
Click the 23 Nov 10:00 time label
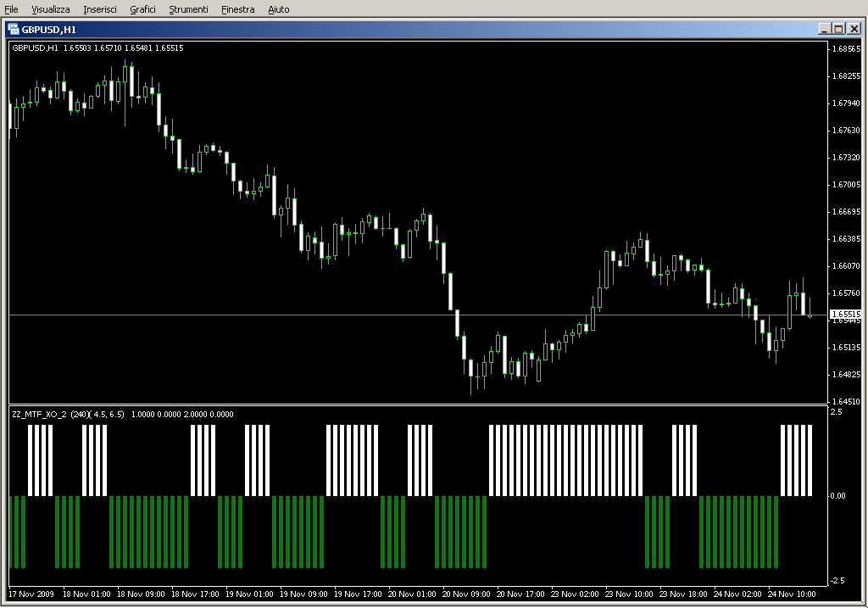pyautogui.click(x=629, y=594)
